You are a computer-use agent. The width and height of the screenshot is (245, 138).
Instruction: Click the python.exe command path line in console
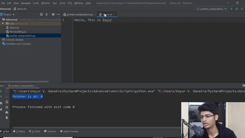[x=129, y=91]
